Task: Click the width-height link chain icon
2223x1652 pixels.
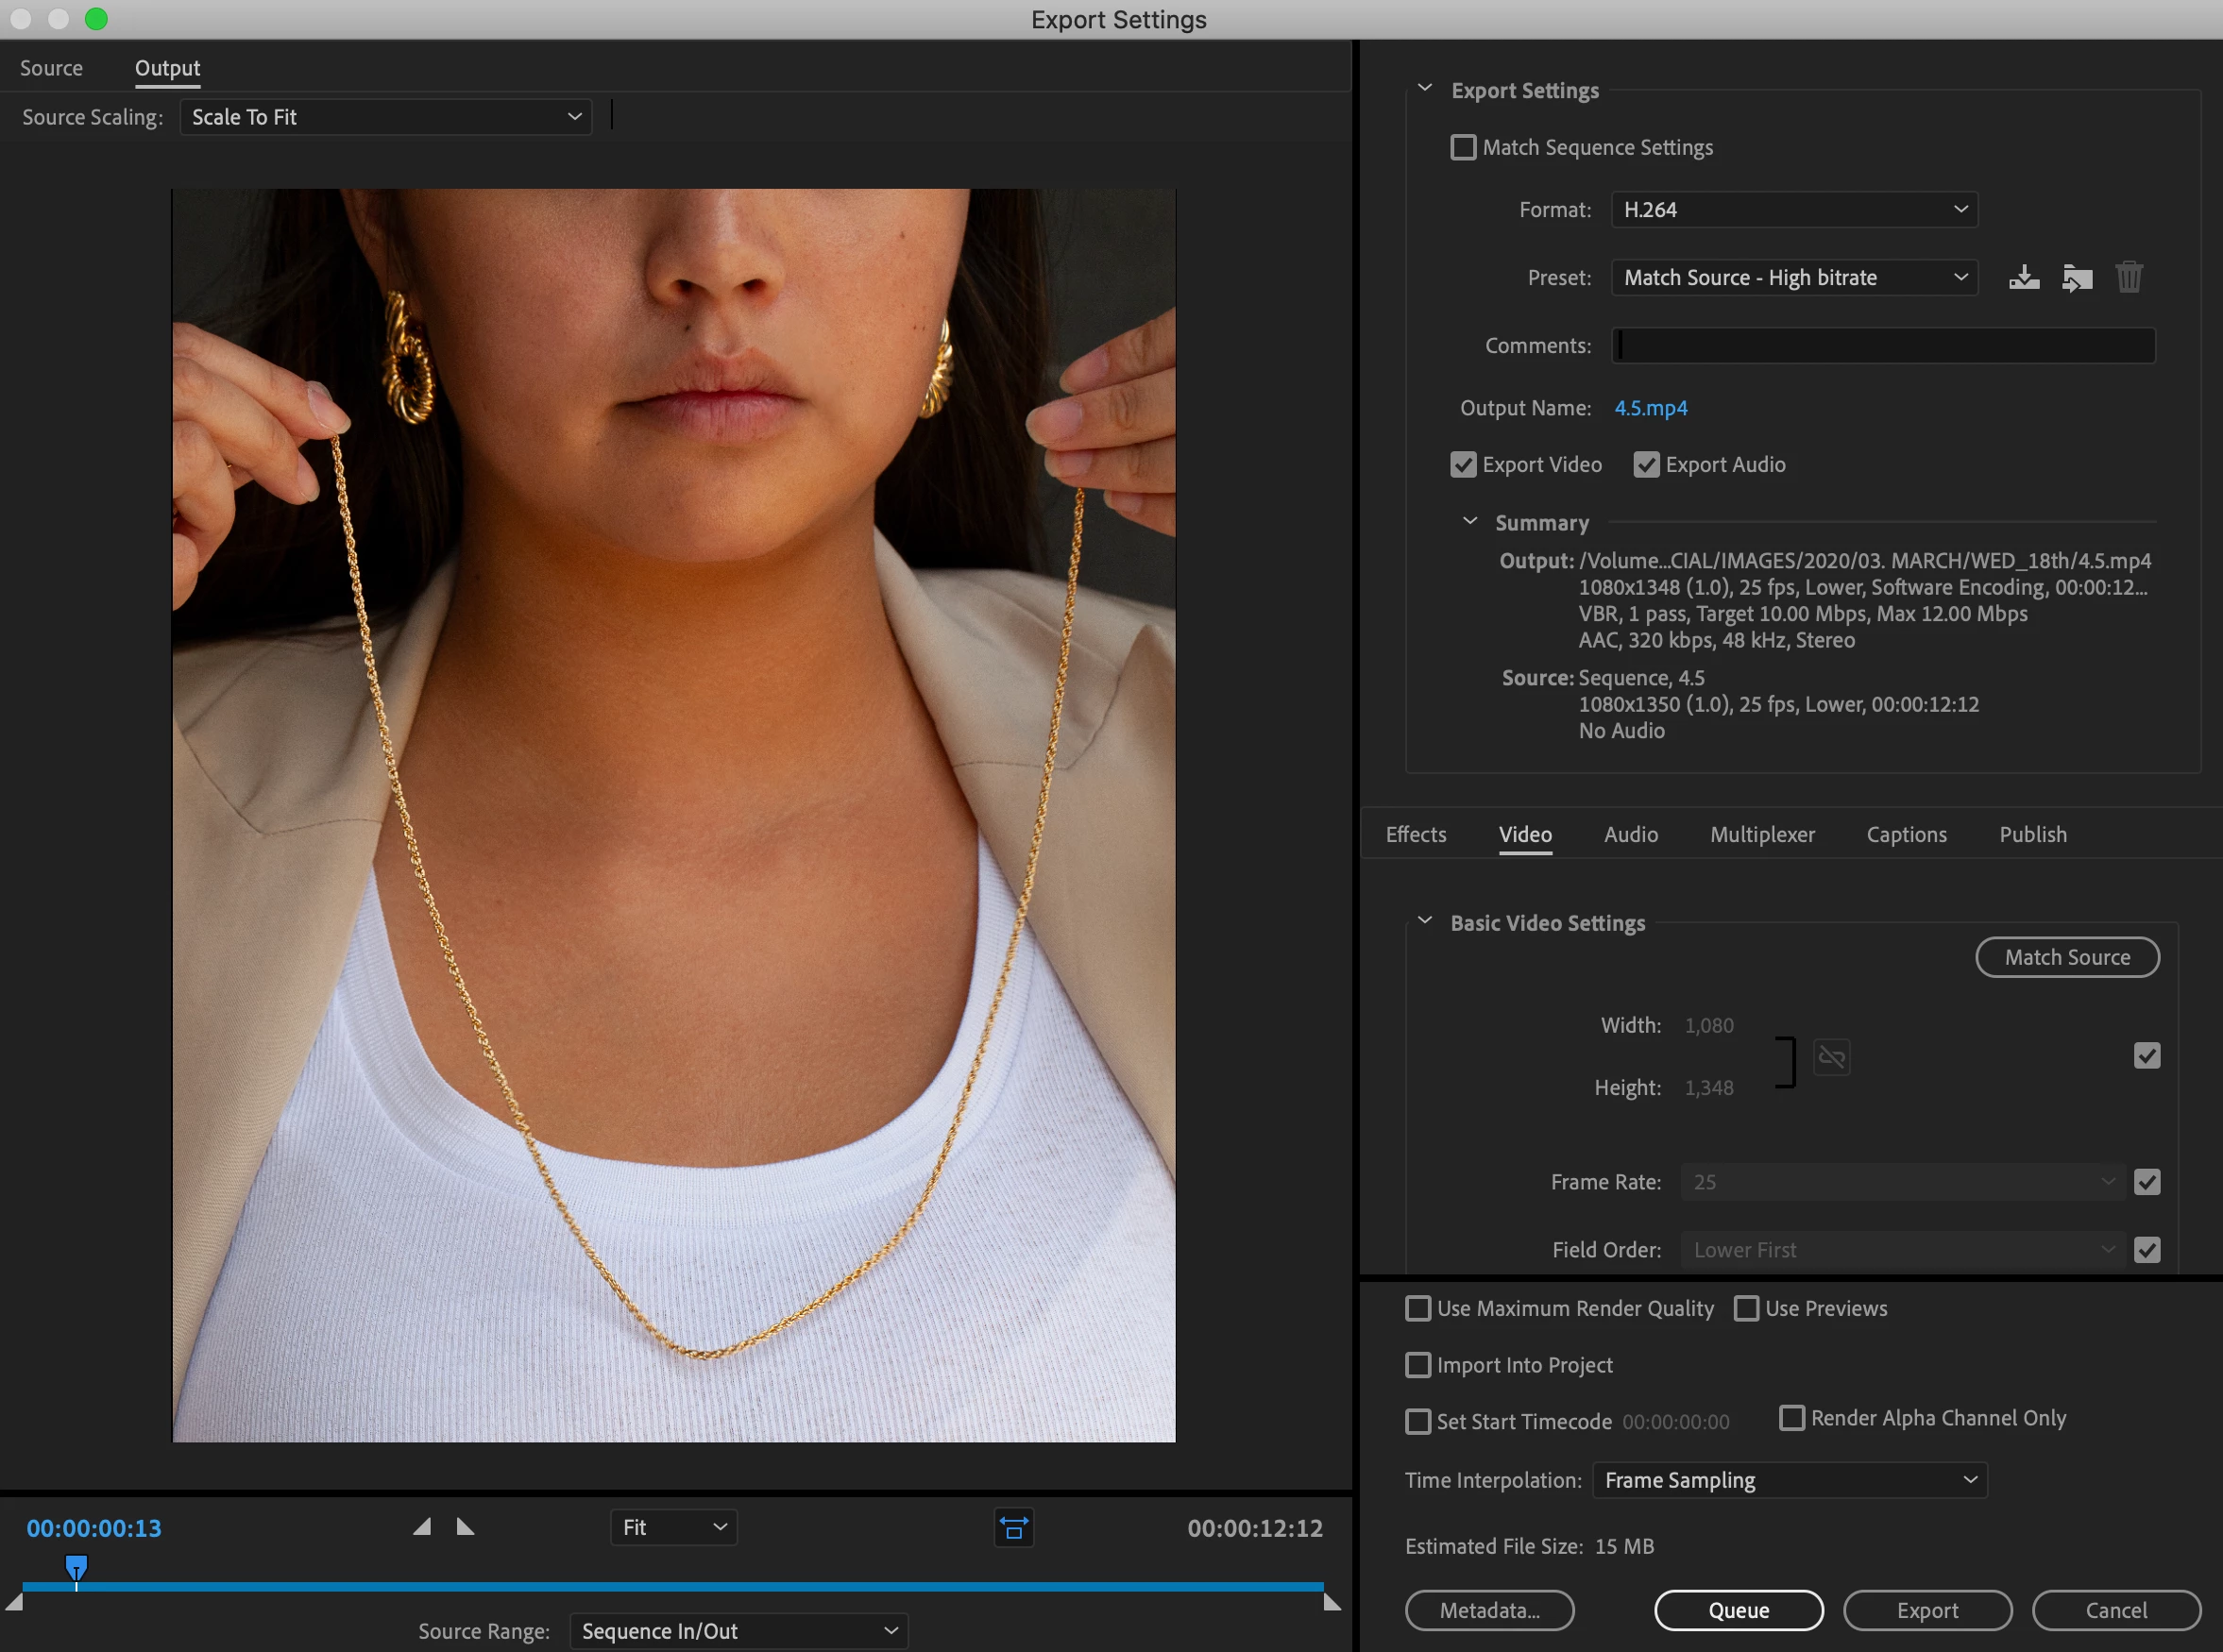Action: (x=1831, y=1057)
